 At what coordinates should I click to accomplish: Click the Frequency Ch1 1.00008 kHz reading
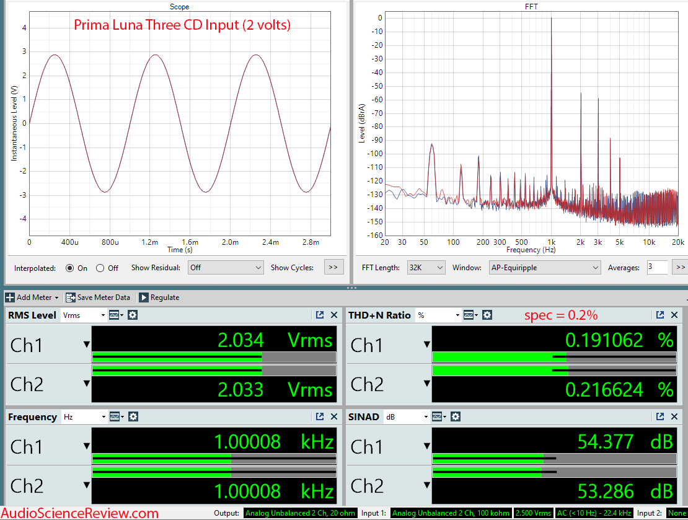click(x=274, y=442)
